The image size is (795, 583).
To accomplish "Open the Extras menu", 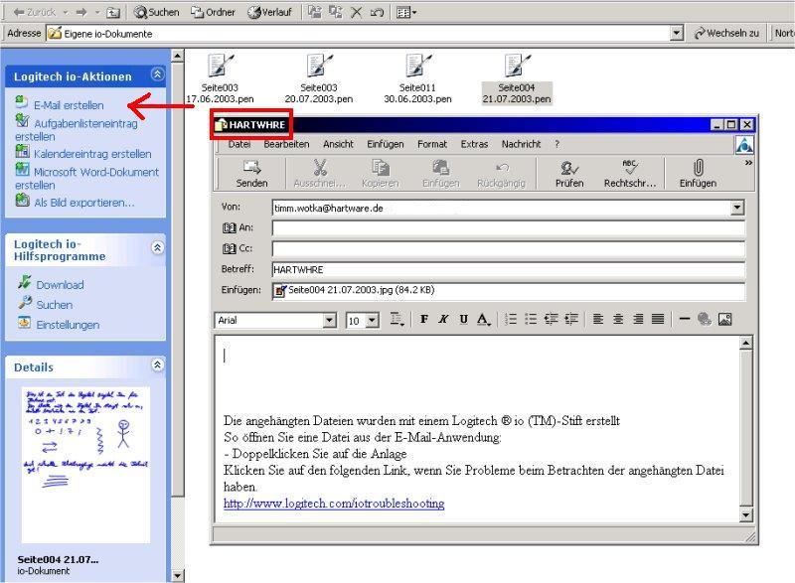I will click(474, 144).
